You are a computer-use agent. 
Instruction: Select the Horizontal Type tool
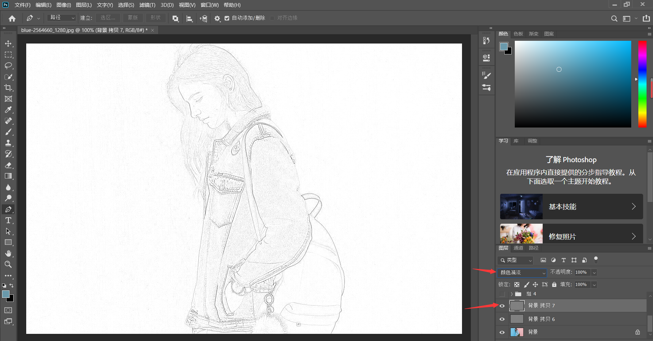pos(8,220)
